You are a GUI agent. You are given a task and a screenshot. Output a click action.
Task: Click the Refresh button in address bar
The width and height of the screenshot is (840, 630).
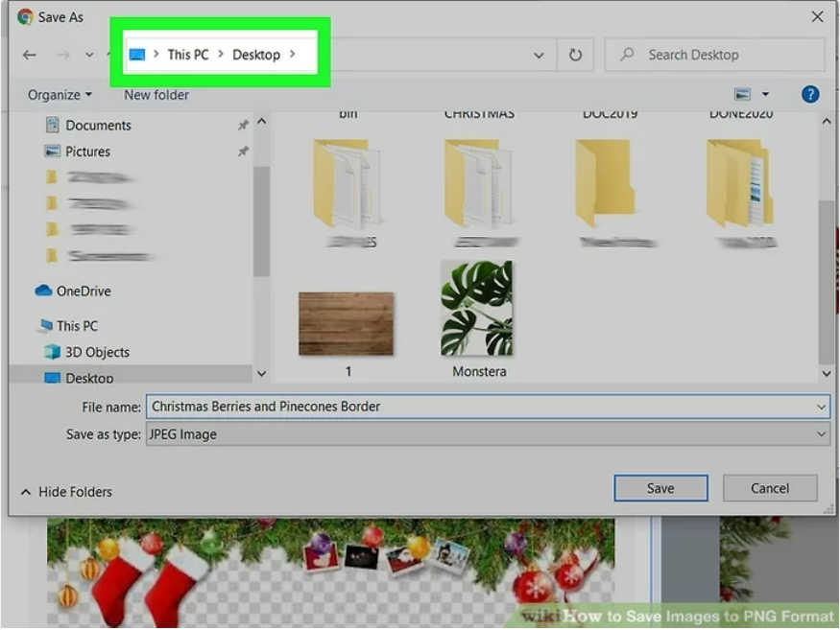tap(575, 55)
